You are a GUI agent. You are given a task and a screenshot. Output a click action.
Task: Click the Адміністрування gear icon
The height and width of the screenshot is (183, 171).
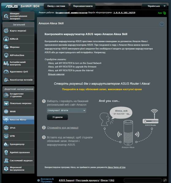[x=6, y=152]
